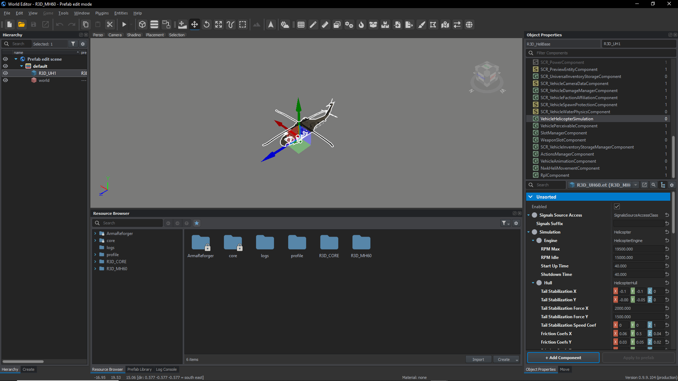
Task: Select the Move gizmo tool
Action: [x=195, y=25]
